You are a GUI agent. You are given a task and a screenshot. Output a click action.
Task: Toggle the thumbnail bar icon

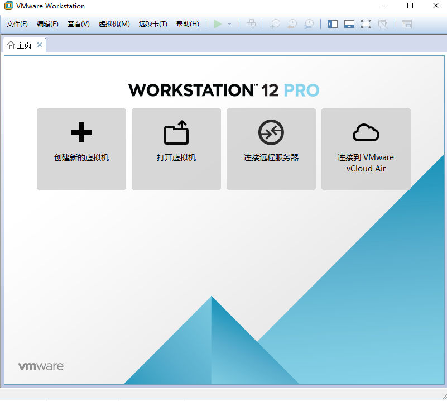coord(349,24)
